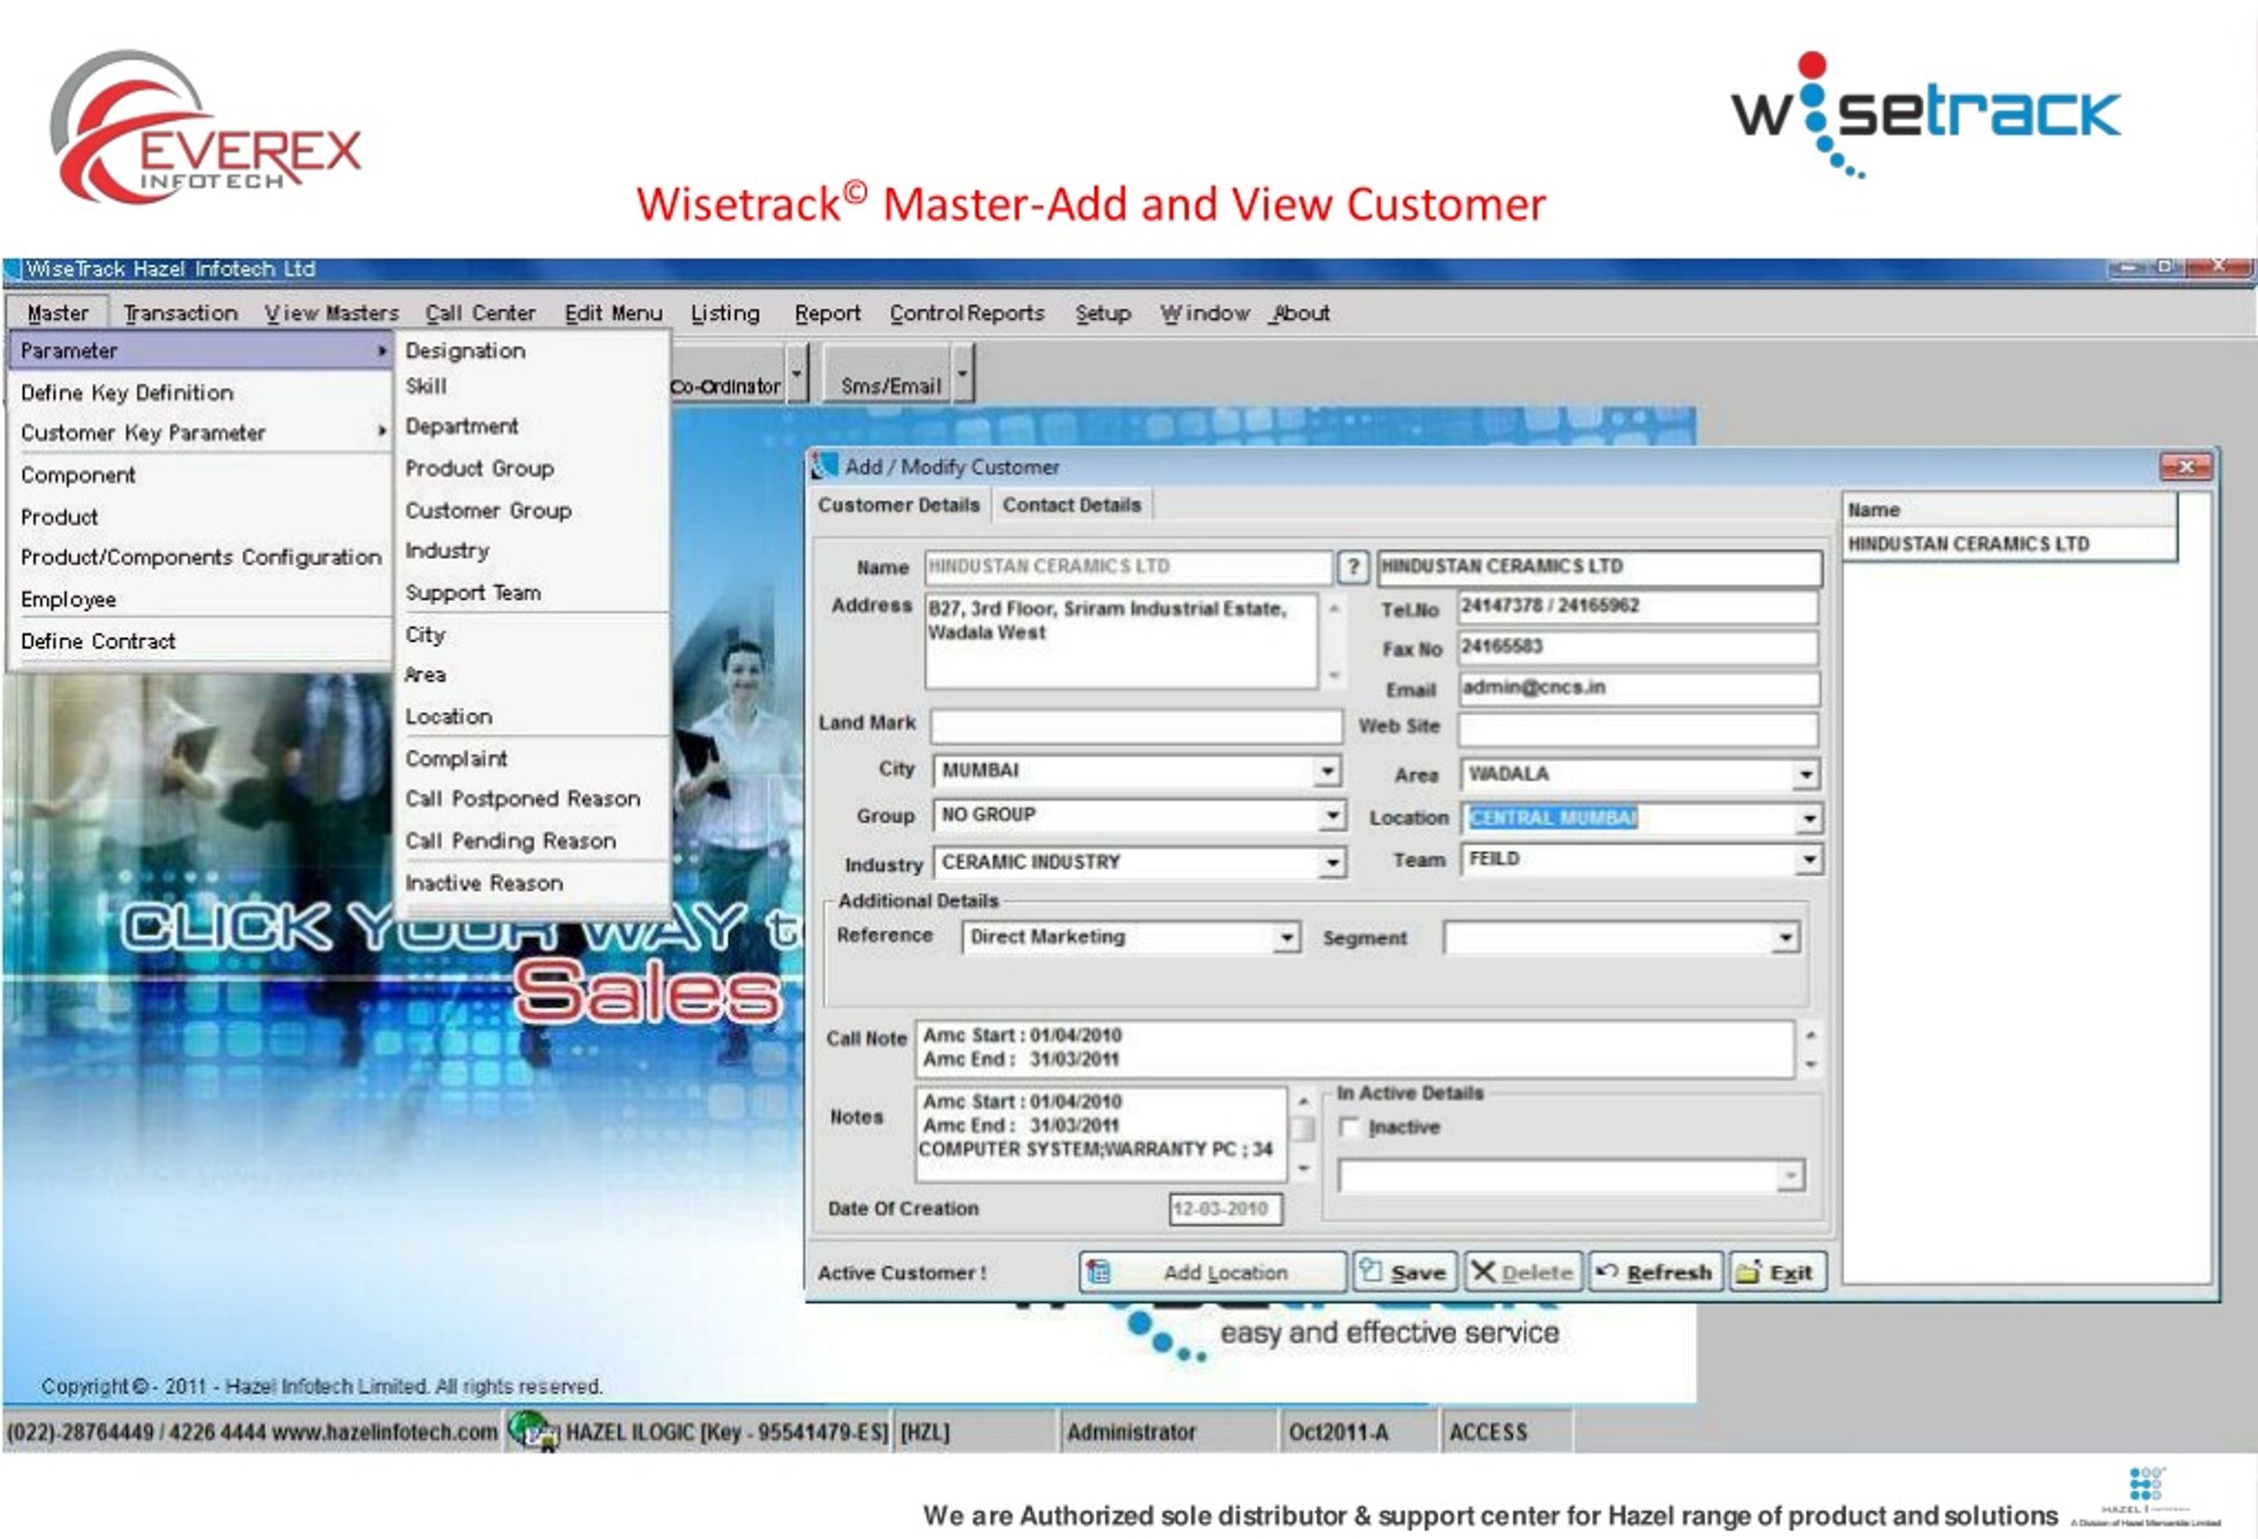
Task: Switch to the Contact Details tab
Action: tap(1072, 505)
